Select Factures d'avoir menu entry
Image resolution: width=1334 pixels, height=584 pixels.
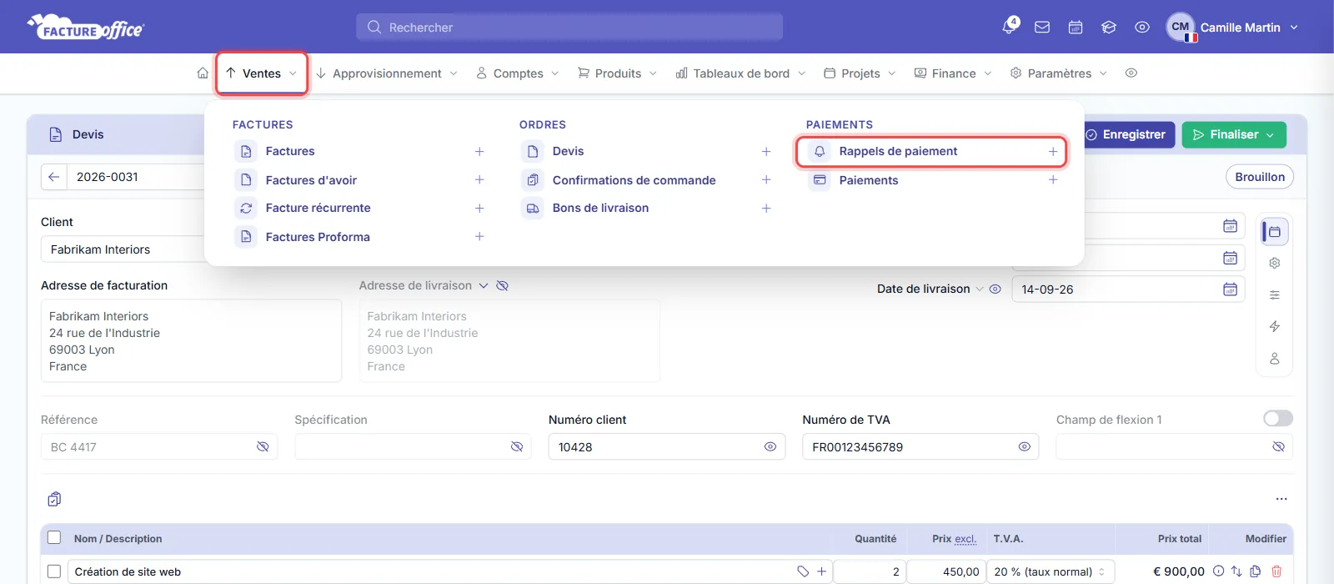point(311,180)
